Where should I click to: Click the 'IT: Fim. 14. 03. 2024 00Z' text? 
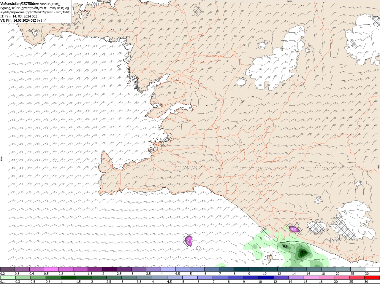click(18, 16)
